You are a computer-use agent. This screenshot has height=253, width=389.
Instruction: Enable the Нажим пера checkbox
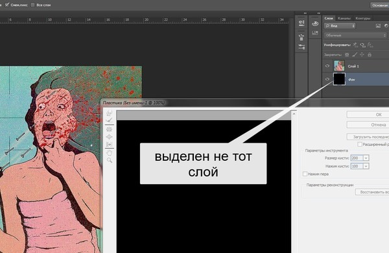point(305,174)
